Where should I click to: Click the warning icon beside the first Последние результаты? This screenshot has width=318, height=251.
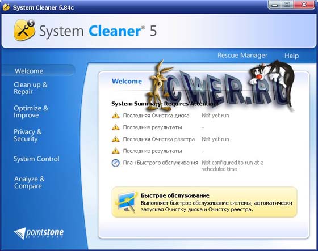(116, 127)
